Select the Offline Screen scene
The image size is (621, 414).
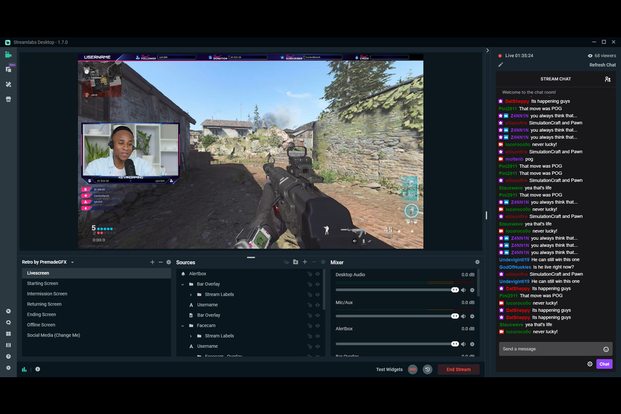click(x=96, y=324)
